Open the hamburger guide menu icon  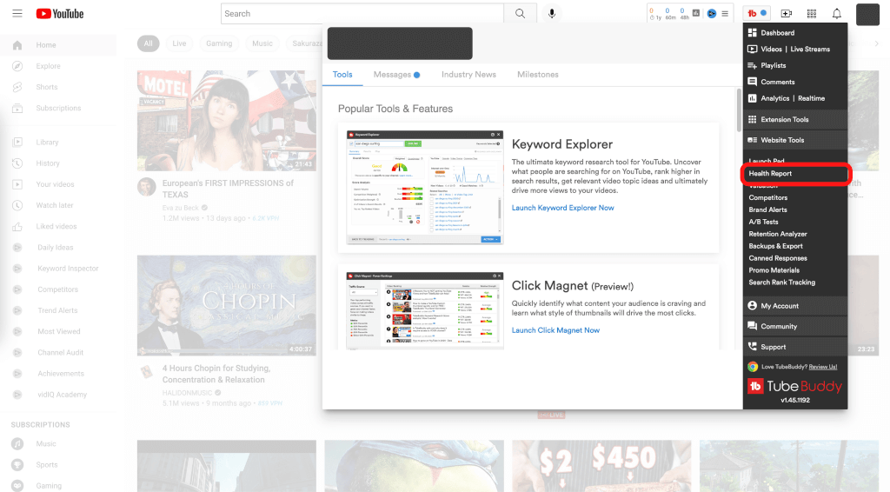[17, 14]
